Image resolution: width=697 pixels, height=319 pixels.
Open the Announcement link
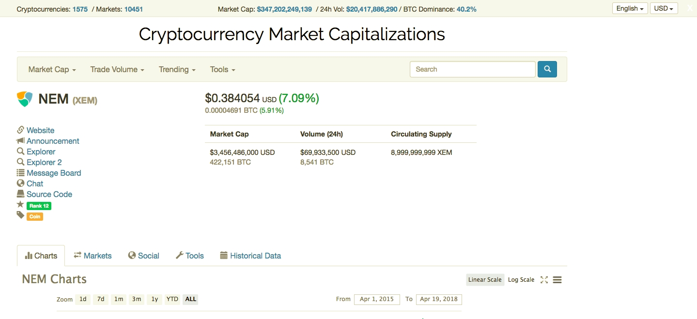(x=53, y=141)
